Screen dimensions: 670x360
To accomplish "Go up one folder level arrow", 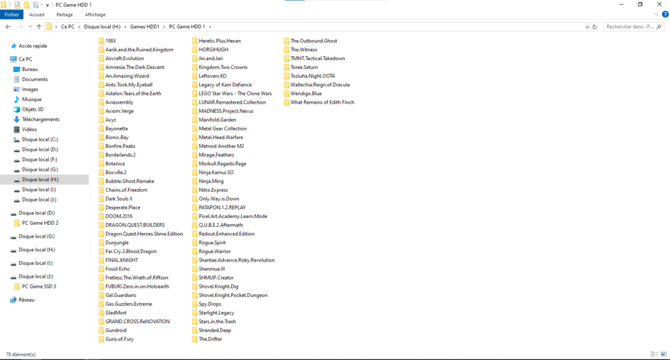I will tap(39, 27).
